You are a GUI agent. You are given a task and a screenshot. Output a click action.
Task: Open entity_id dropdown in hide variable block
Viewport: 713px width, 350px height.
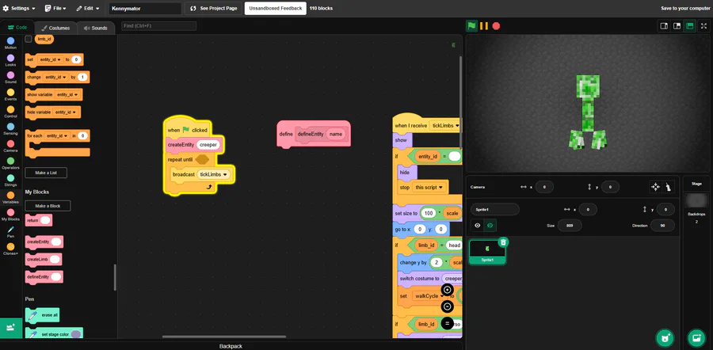pyautogui.click(x=65, y=112)
